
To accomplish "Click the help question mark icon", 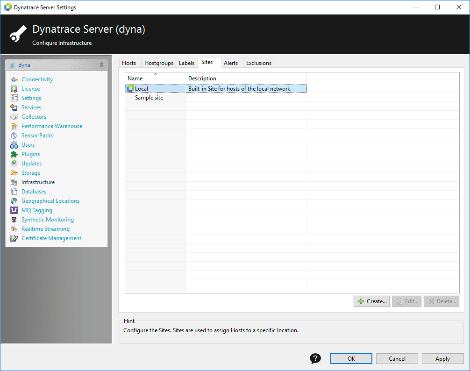I will pyautogui.click(x=315, y=358).
